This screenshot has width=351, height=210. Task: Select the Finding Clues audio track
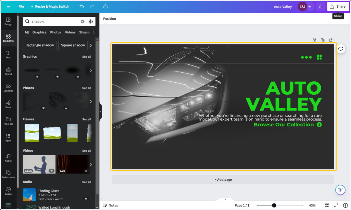tap(57, 195)
